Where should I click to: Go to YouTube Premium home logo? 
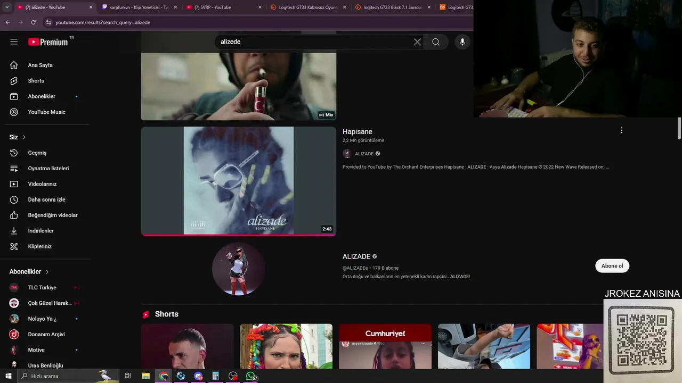tap(48, 42)
